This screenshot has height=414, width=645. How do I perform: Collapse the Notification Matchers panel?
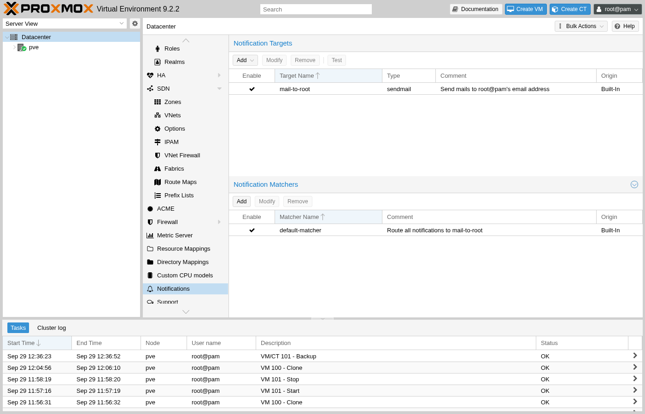pyautogui.click(x=634, y=184)
